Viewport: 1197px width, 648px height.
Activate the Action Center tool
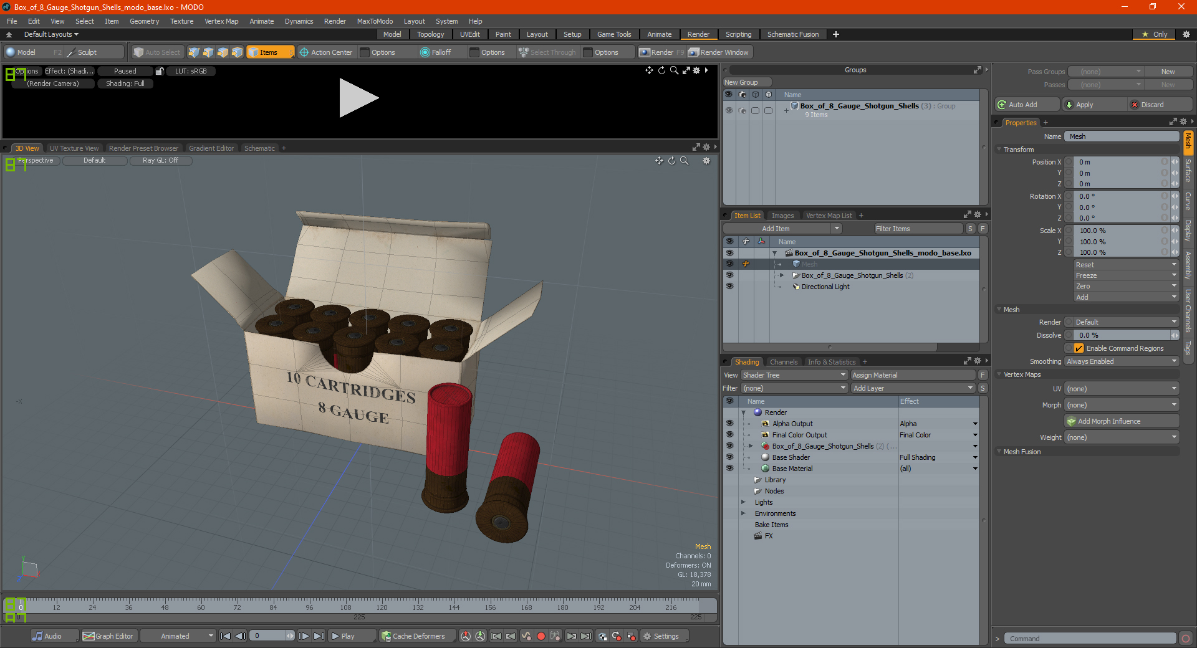click(326, 52)
